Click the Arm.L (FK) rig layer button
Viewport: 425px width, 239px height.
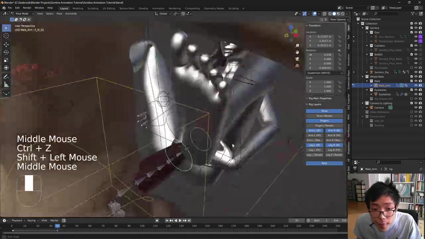click(x=314, y=135)
